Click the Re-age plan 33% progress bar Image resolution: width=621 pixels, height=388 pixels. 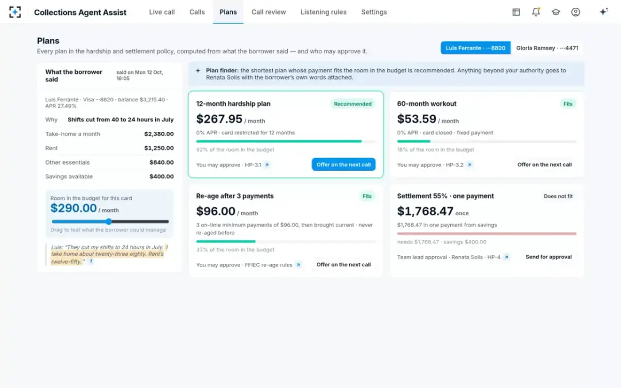[286, 241]
